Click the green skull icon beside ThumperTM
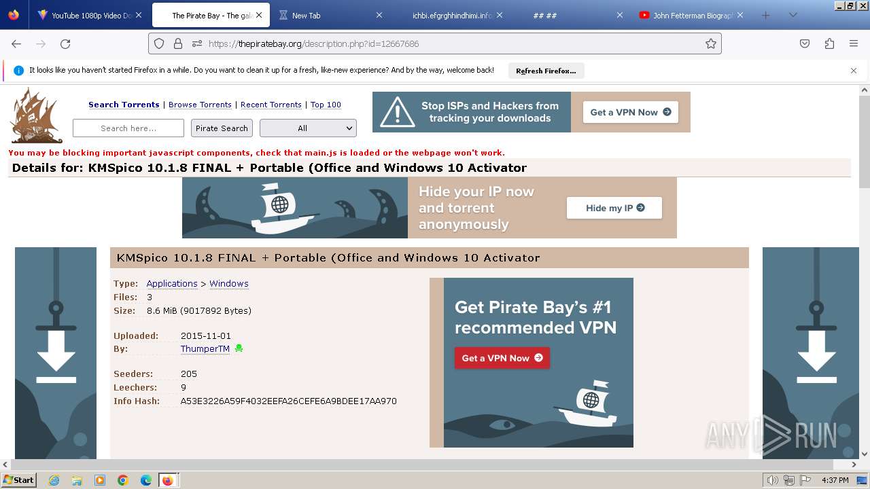870x489 pixels. (239, 348)
